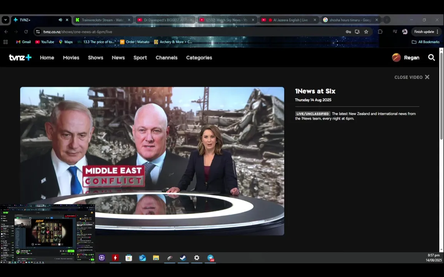Go back to previous page
The image size is (444, 277).
coord(6,32)
